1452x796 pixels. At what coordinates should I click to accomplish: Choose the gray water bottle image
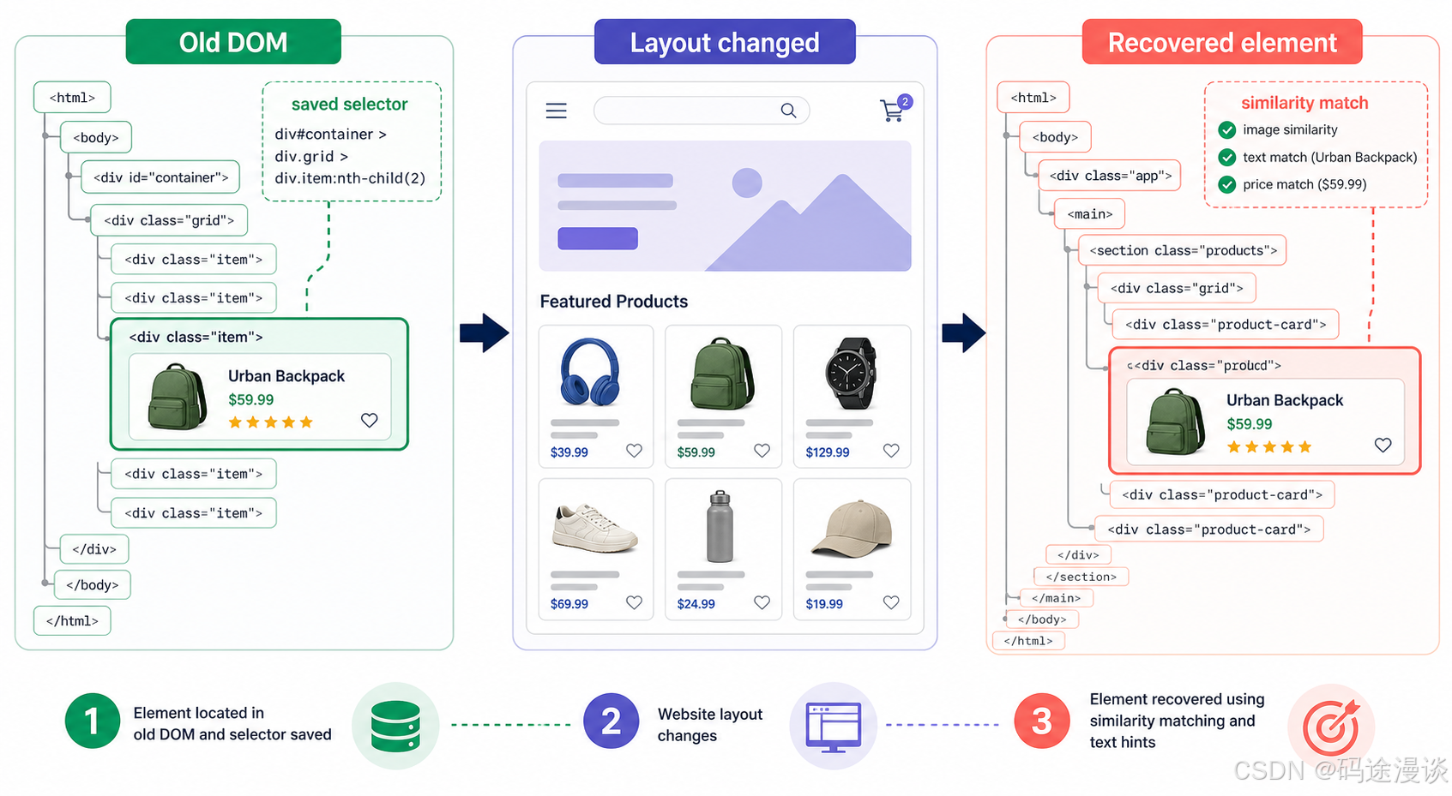[720, 527]
